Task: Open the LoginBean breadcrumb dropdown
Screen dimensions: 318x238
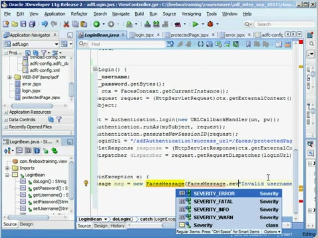Action: coord(106,219)
